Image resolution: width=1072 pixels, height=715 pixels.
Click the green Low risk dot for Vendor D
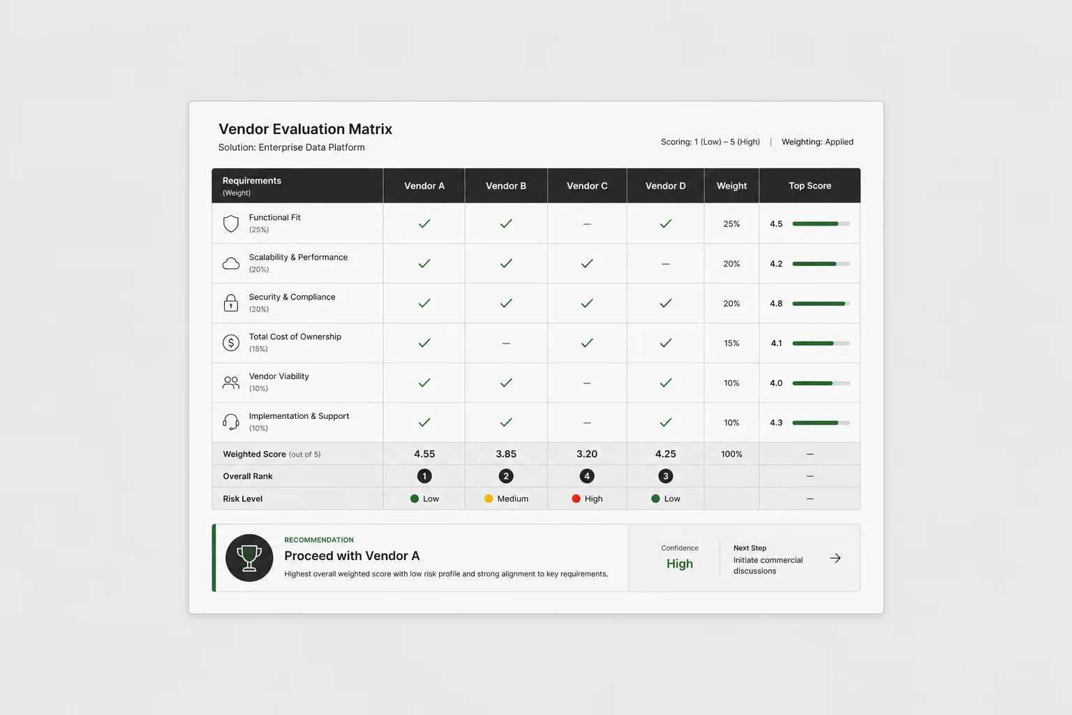click(x=655, y=499)
